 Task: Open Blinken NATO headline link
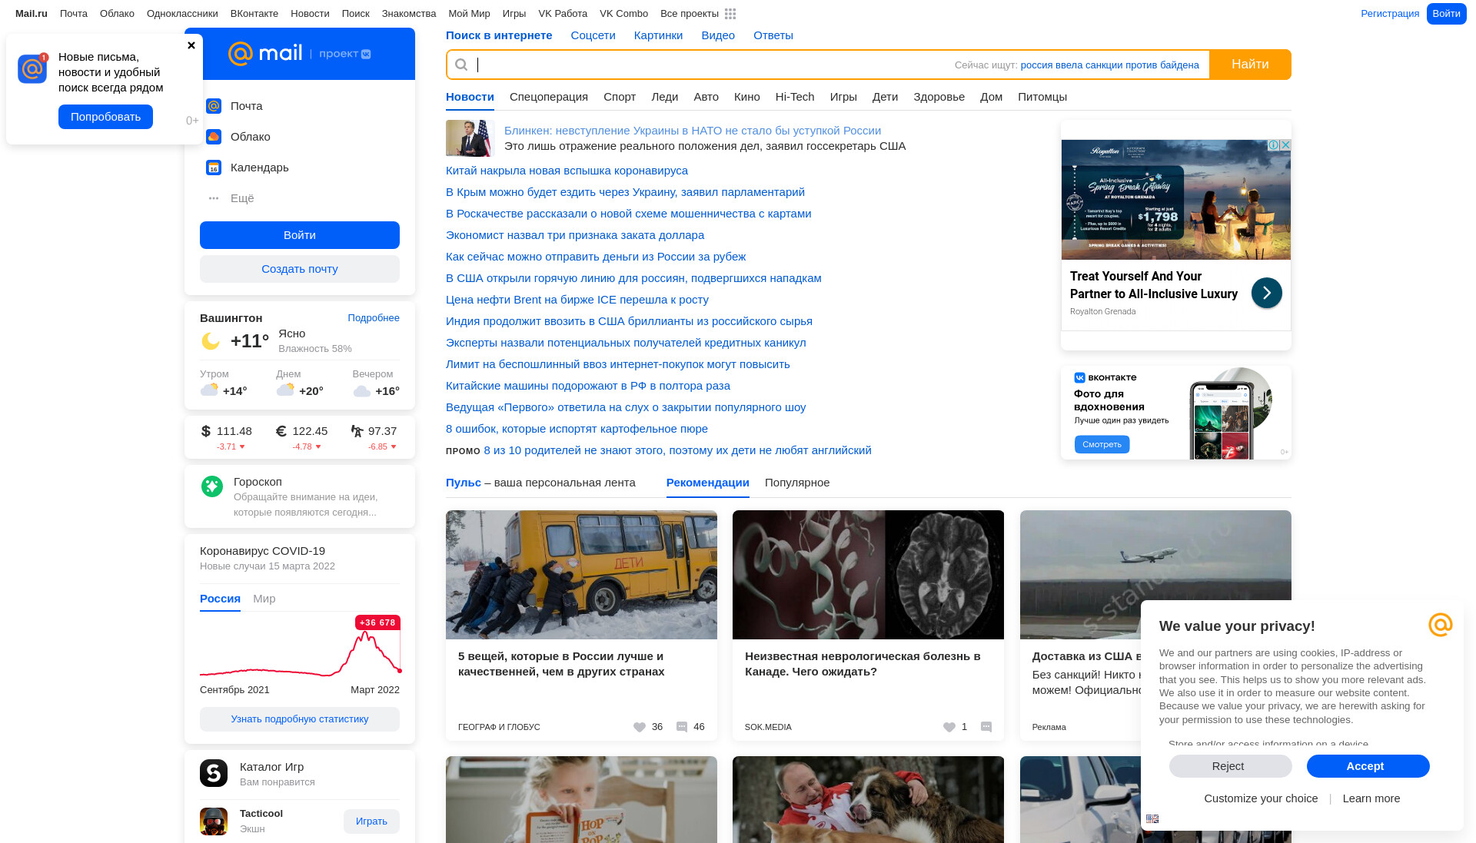(693, 131)
